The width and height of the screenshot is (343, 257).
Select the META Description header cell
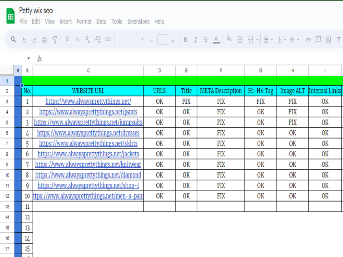(x=221, y=91)
